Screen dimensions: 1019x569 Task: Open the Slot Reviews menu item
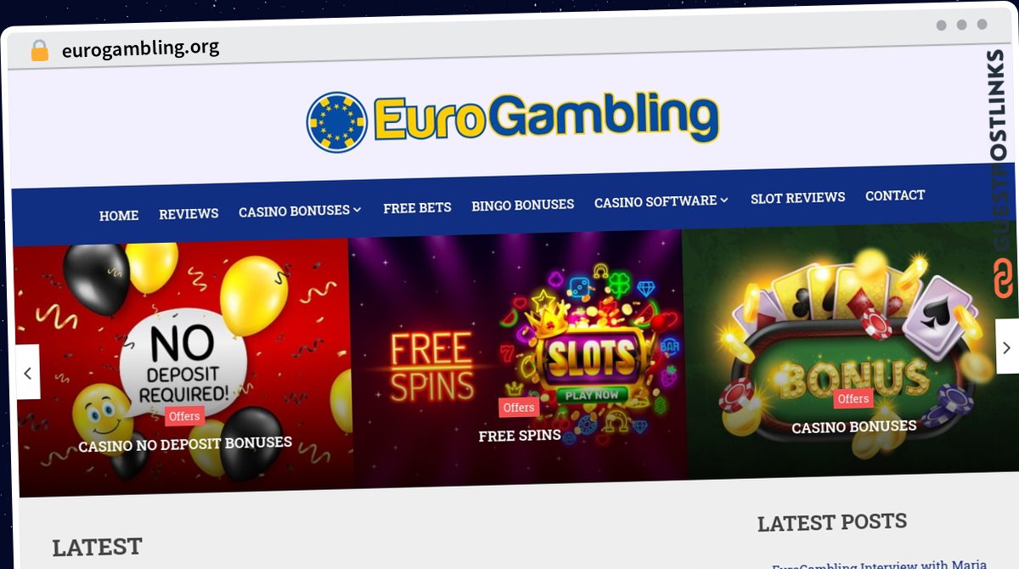pos(797,198)
